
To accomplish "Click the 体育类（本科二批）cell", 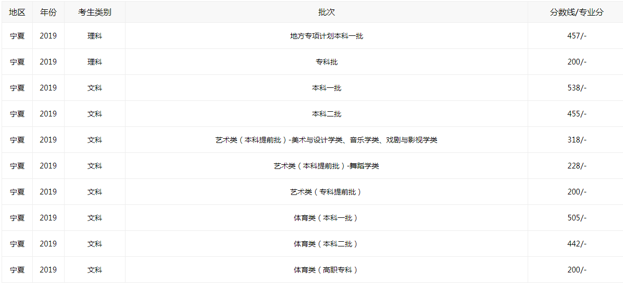I will pos(326,244).
